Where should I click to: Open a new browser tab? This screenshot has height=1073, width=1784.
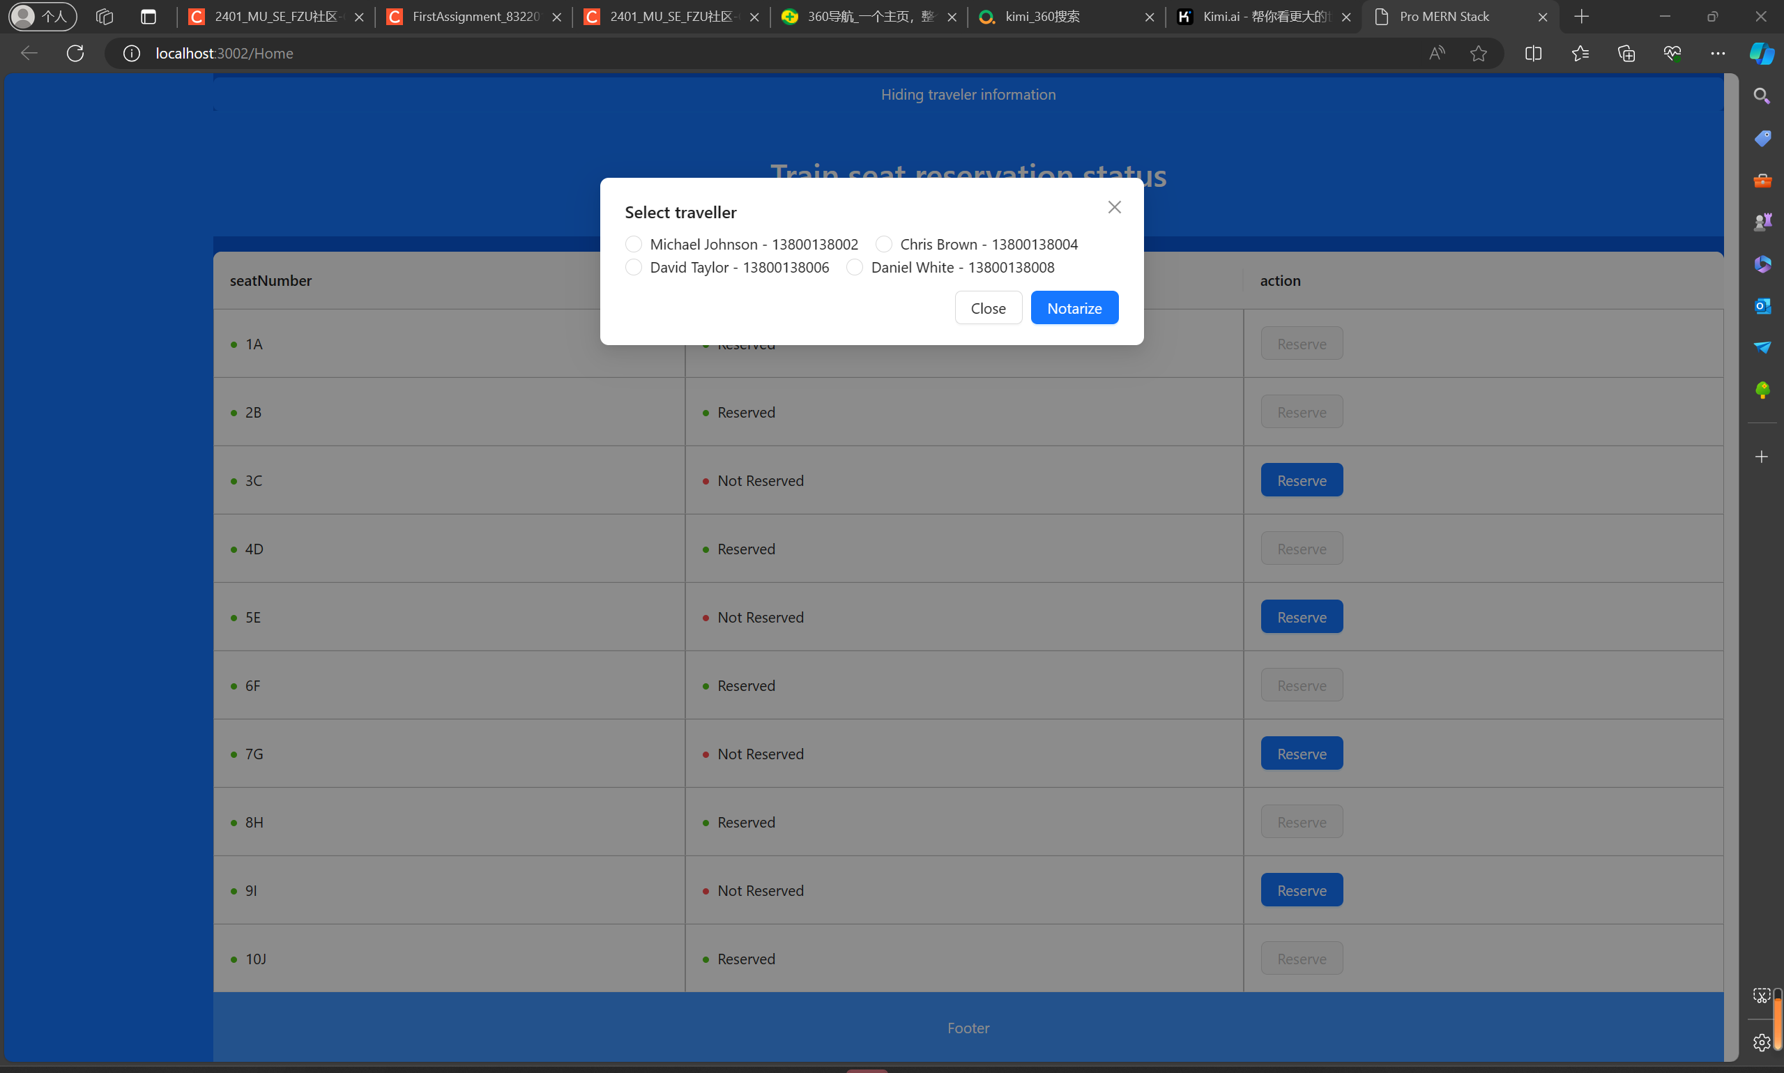tap(1581, 17)
